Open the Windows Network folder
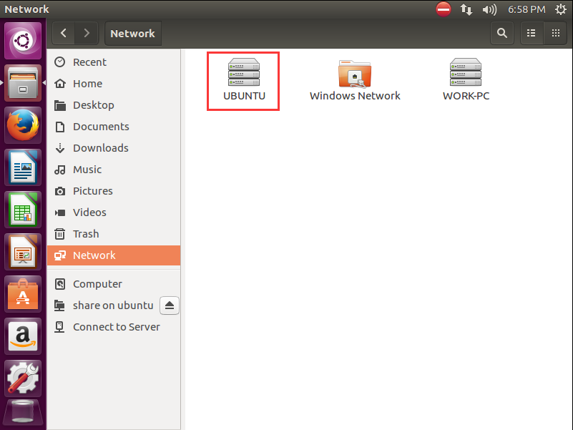Screen dimensions: 573x430 (355, 80)
